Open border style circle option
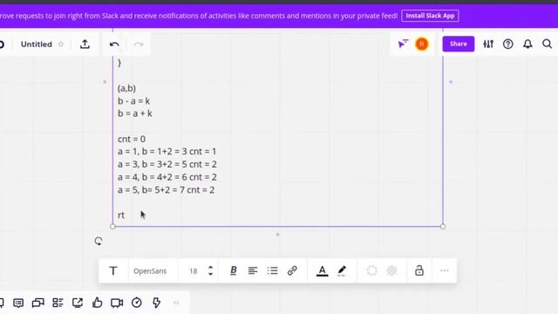558x314 pixels. coord(372,270)
